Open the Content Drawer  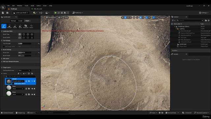coord(7,113)
